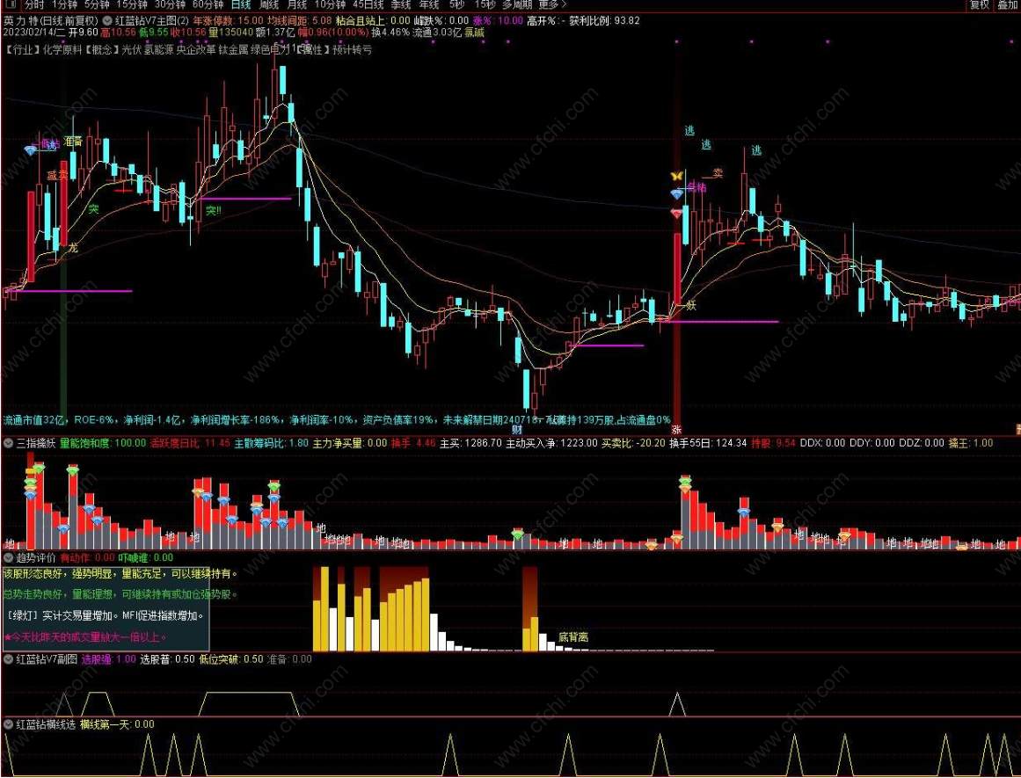
Task: Click the green diamond near 底背离 in 三指擒妖 panel
Action: point(517,534)
